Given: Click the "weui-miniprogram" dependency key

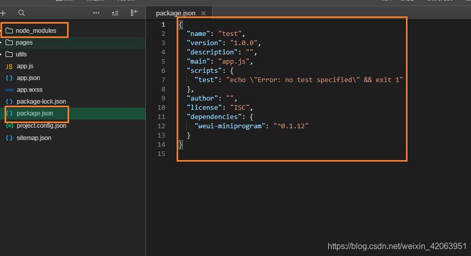Looking at the screenshot, I should pos(230,126).
